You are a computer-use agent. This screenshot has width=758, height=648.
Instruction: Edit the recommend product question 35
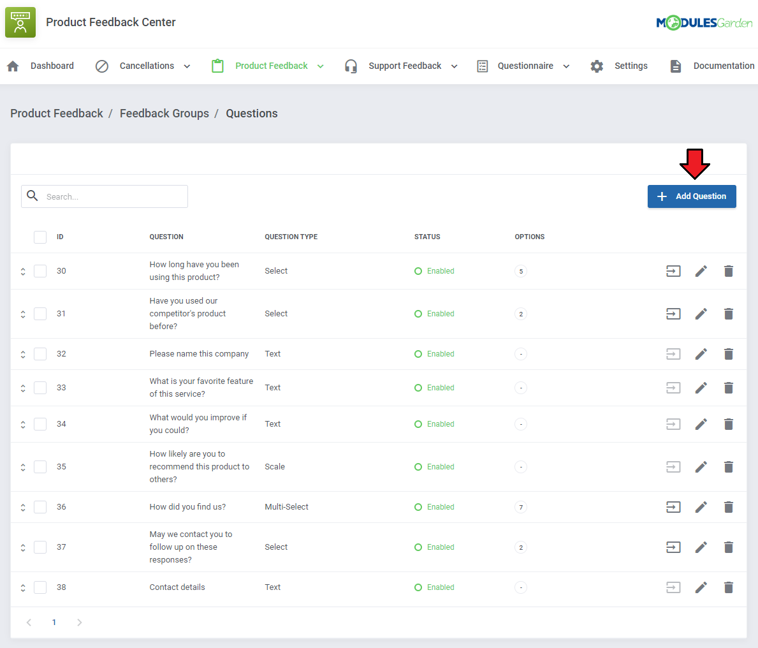(701, 467)
